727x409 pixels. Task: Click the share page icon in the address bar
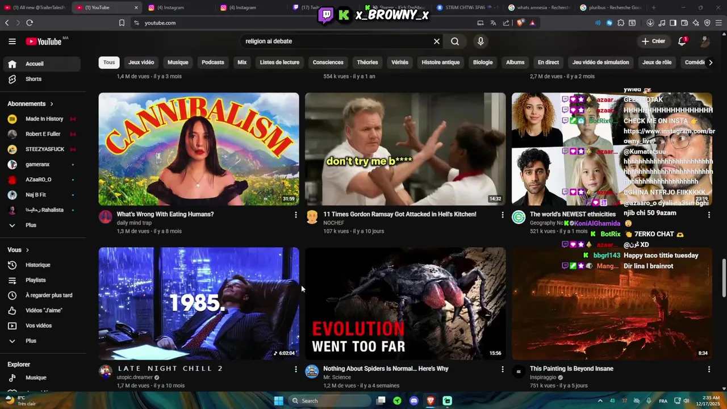[x=505, y=23]
